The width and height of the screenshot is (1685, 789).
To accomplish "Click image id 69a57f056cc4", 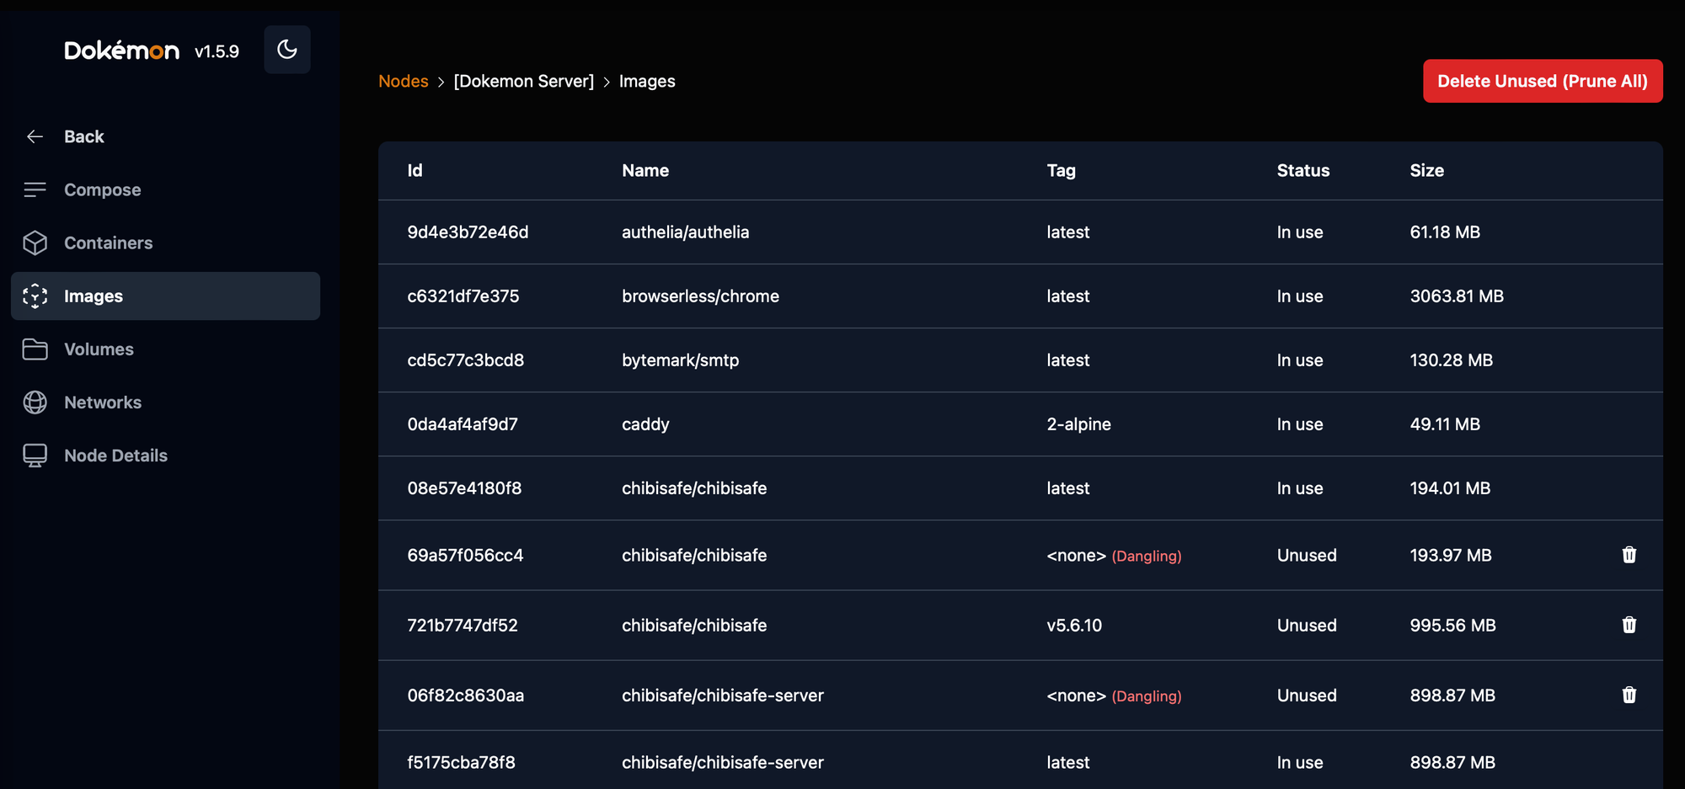I will coord(465,555).
